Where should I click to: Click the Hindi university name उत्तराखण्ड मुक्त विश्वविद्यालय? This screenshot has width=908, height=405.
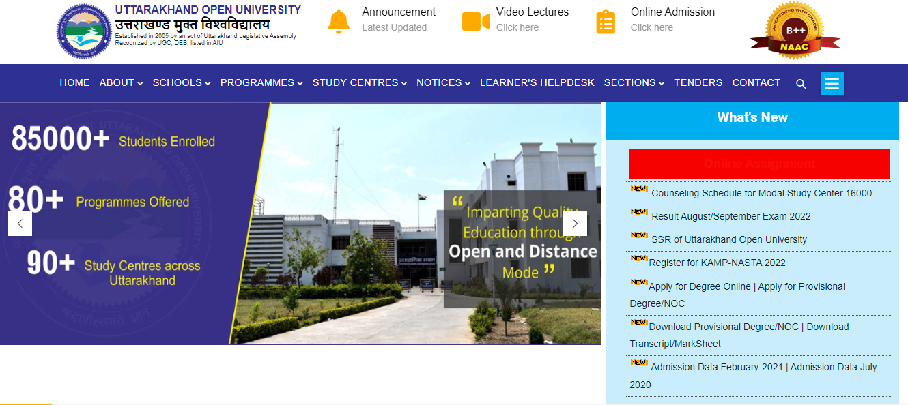pos(192,25)
